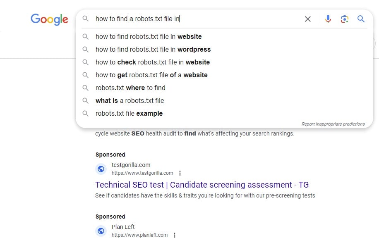Image resolution: width=379 pixels, height=238 pixels.
Task: Clear the search box with the X icon
Action: coord(308,19)
